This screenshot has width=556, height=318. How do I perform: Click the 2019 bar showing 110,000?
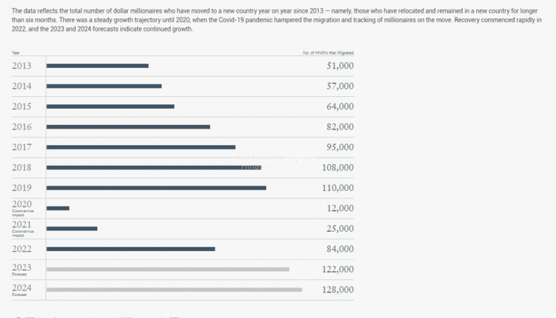pos(156,188)
